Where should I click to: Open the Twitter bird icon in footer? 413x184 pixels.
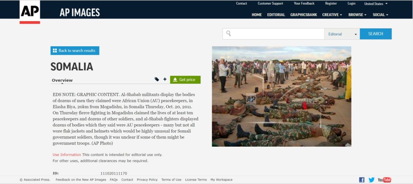tap(371, 180)
